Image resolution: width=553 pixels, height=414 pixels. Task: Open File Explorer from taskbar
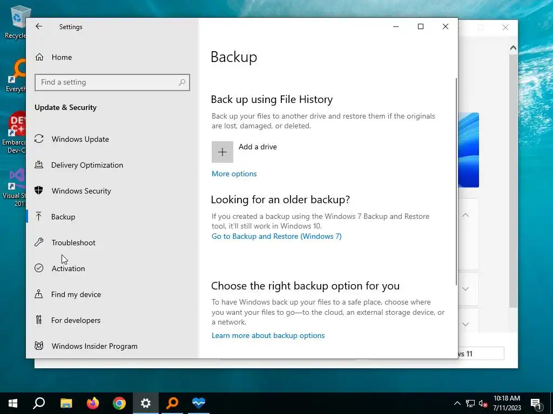66,403
